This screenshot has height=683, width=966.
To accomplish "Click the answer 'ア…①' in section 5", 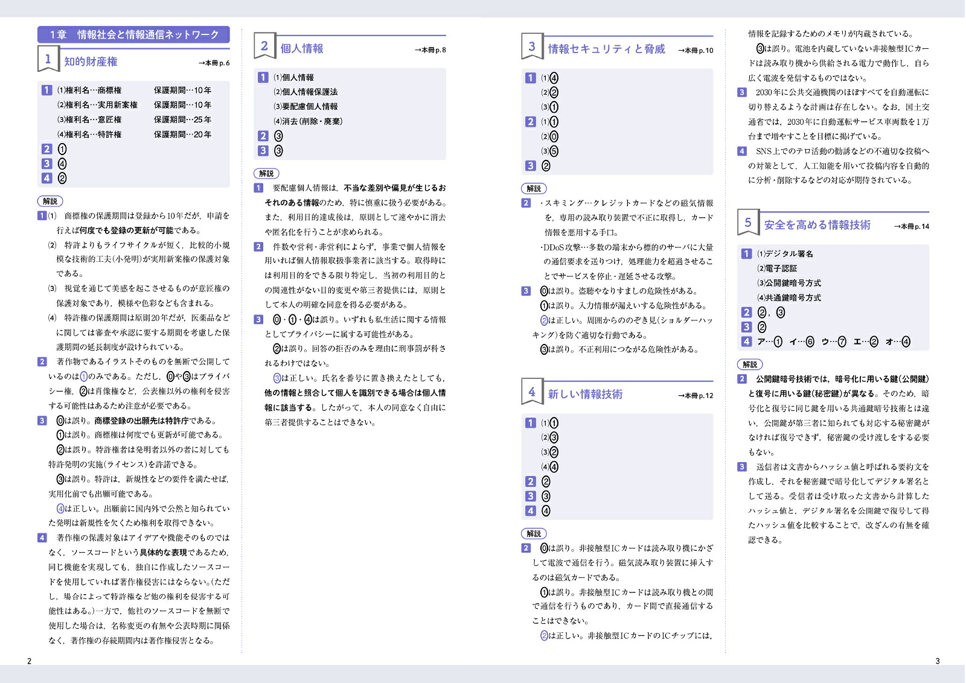I will coord(770,342).
